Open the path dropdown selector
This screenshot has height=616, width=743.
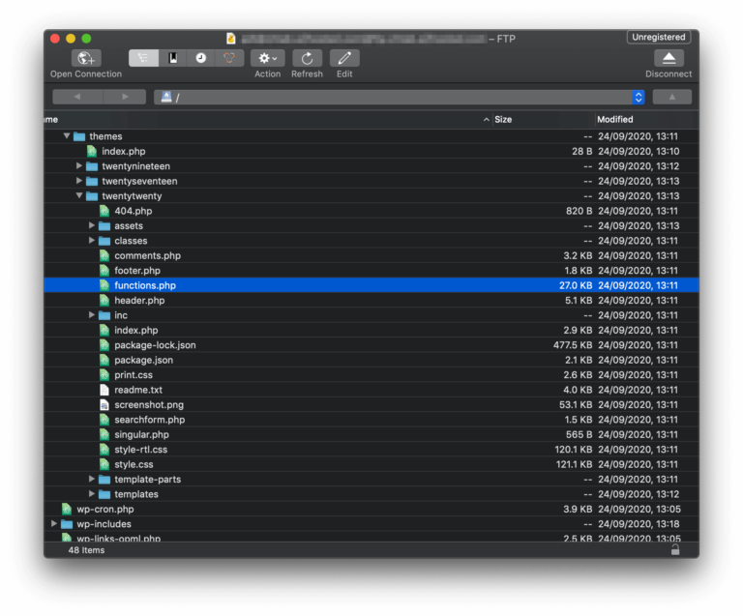(x=638, y=97)
